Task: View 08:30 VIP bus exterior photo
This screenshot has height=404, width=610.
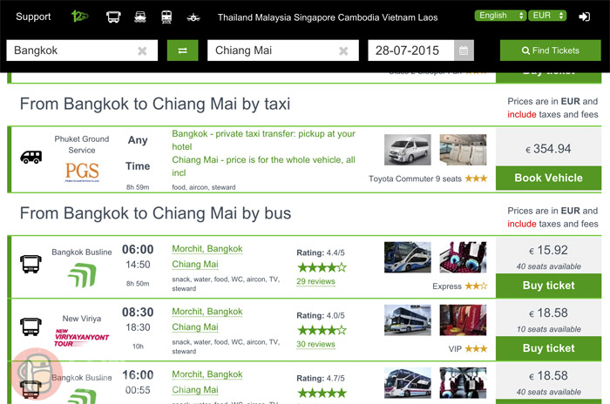Action: click(x=407, y=320)
